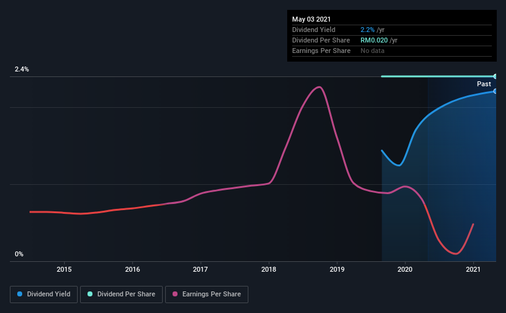506x313 pixels.
Task: Click the blue endpoint marker of dividend yield line
Action: click(x=495, y=91)
